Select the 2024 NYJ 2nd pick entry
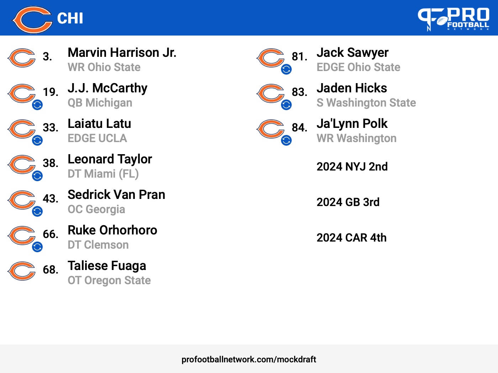Image resolution: width=498 pixels, height=373 pixels. pos(352,167)
